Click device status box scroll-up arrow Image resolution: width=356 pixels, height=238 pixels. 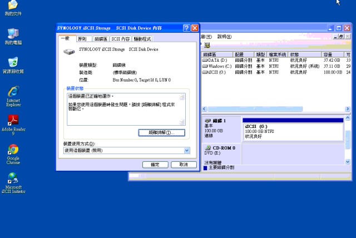click(x=182, y=97)
